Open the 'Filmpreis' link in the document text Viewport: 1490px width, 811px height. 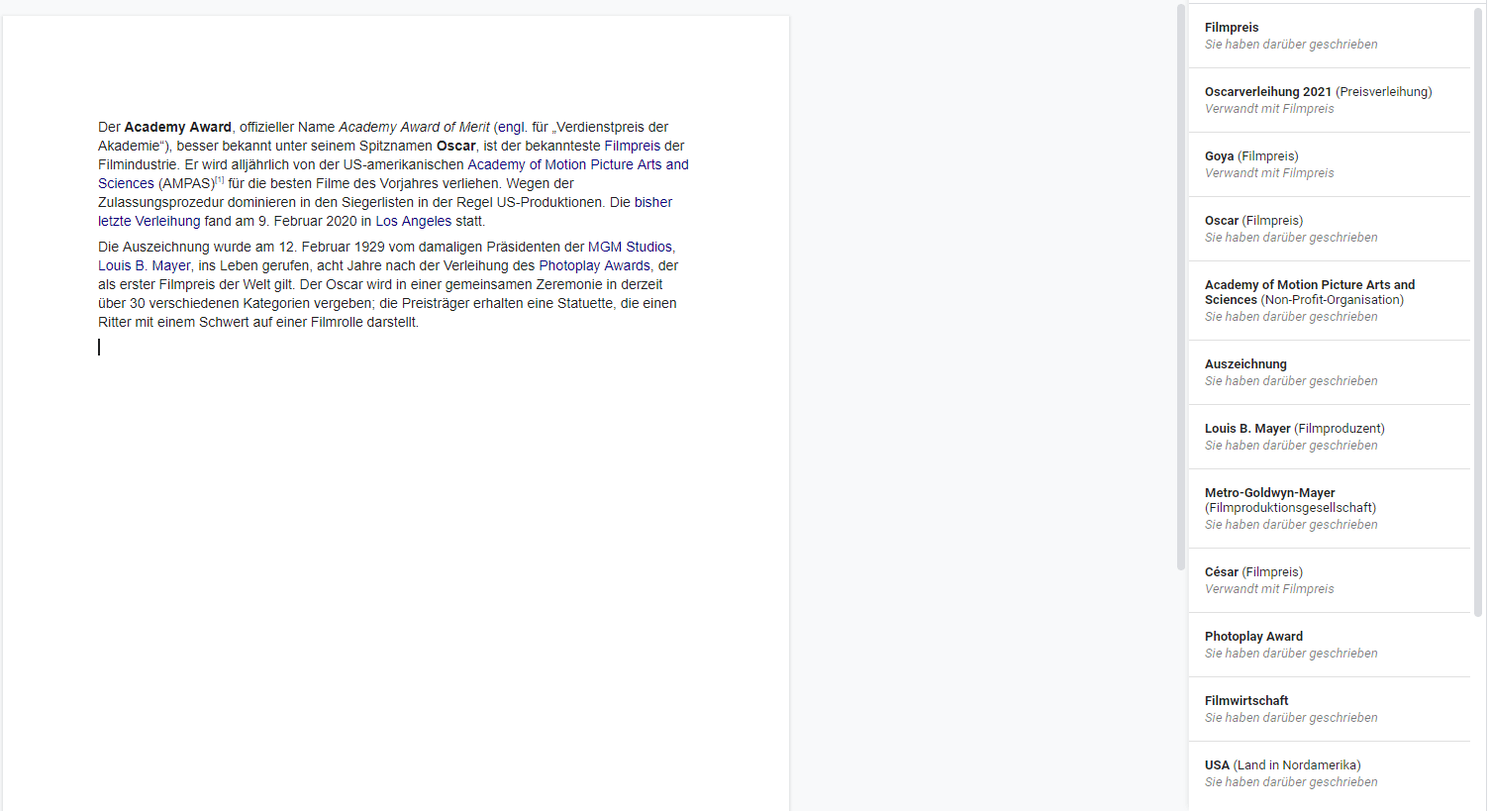[632, 146]
